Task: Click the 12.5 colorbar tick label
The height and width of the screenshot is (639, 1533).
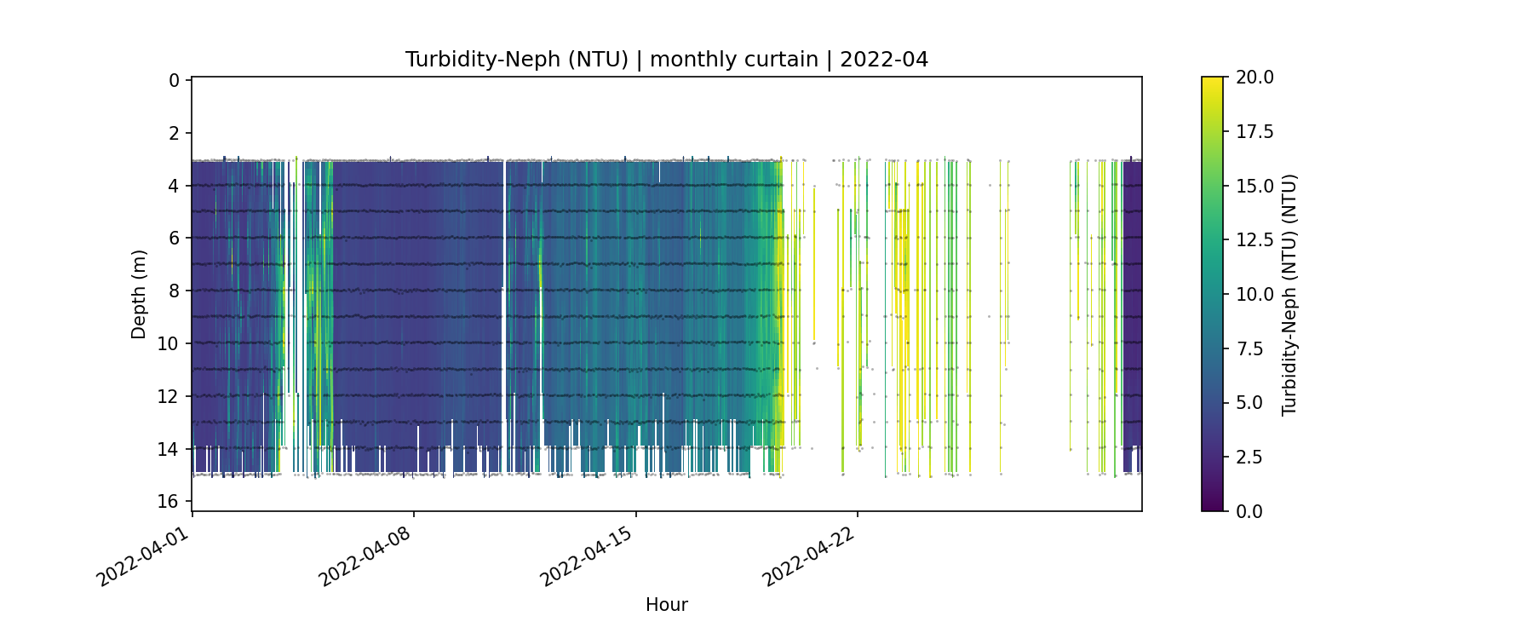Action: coord(1255,240)
